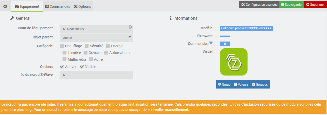
Task: Open Configuration avancée settings
Action: [x=259, y=5]
